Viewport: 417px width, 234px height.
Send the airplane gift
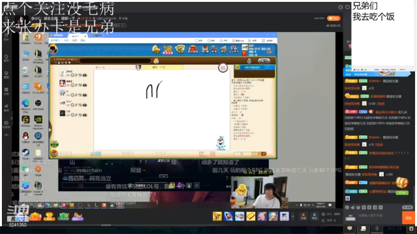(240, 216)
